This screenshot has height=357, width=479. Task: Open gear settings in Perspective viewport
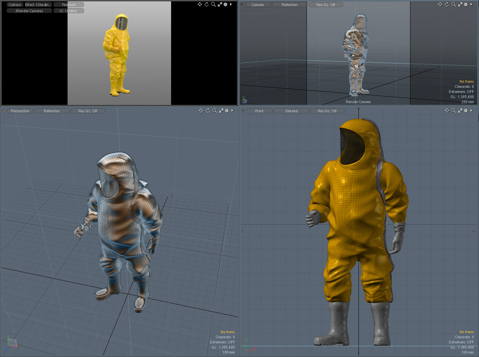227,111
